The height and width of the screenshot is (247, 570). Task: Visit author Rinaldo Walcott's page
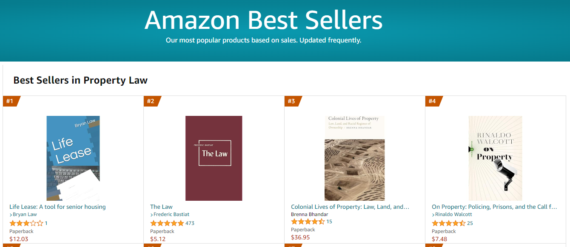tap(453, 215)
